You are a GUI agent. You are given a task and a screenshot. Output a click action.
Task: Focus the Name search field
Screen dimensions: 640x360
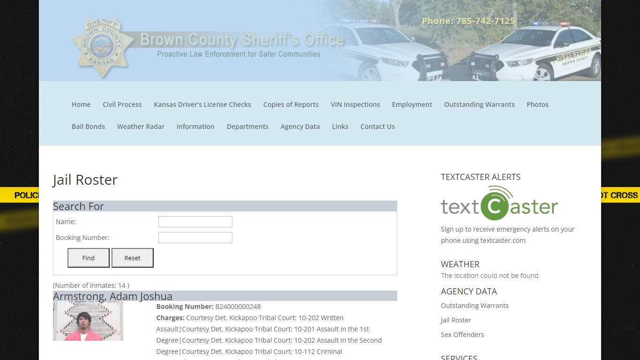195,222
